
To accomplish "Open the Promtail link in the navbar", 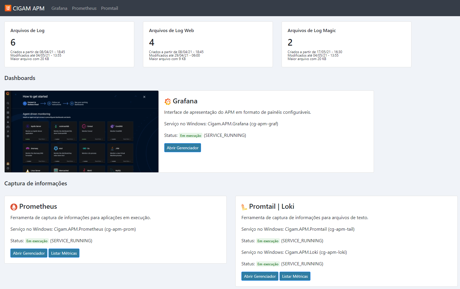I will (x=109, y=8).
